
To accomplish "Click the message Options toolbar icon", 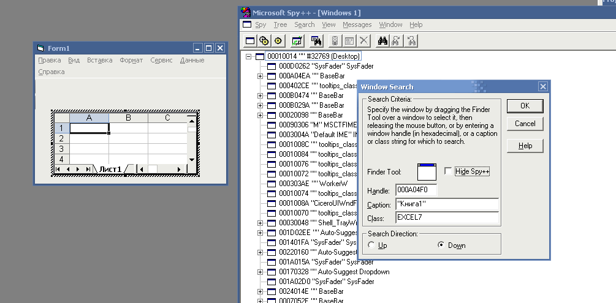I will 349,40.
